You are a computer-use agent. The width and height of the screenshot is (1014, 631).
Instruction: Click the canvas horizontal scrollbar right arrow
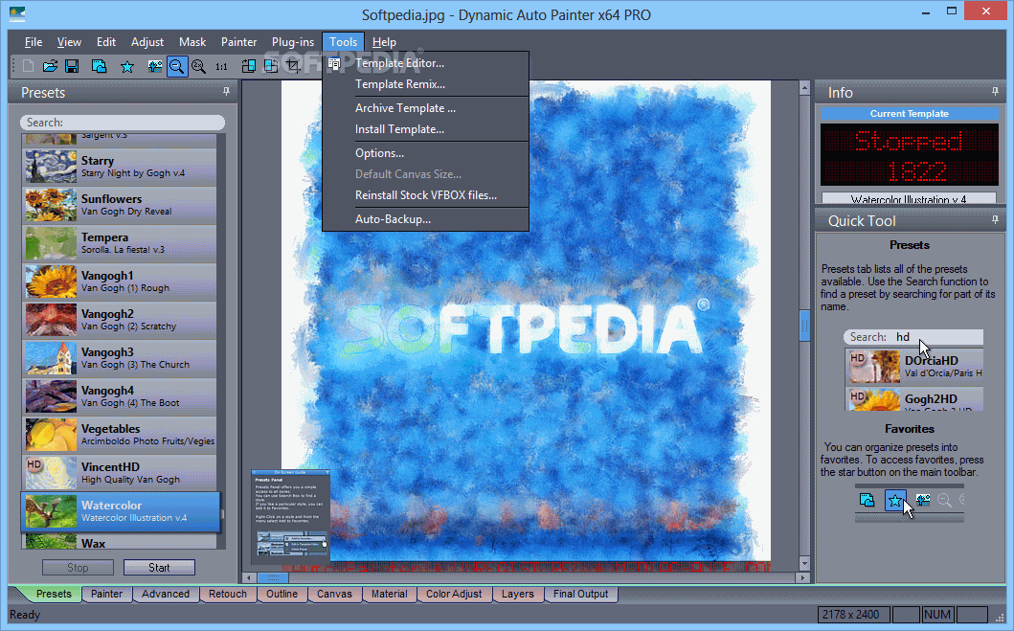point(803,577)
